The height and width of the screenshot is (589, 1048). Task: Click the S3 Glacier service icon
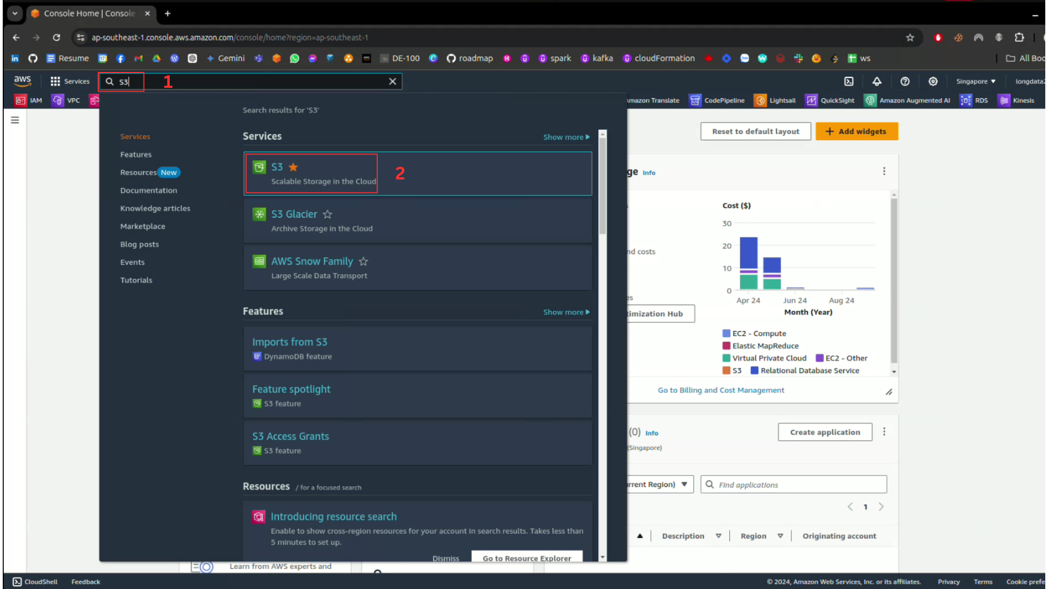tap(259, 214)
